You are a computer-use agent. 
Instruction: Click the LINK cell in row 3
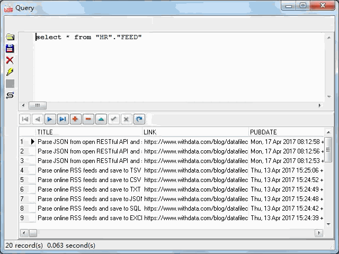pyautogui.click(x=196, y=161)
